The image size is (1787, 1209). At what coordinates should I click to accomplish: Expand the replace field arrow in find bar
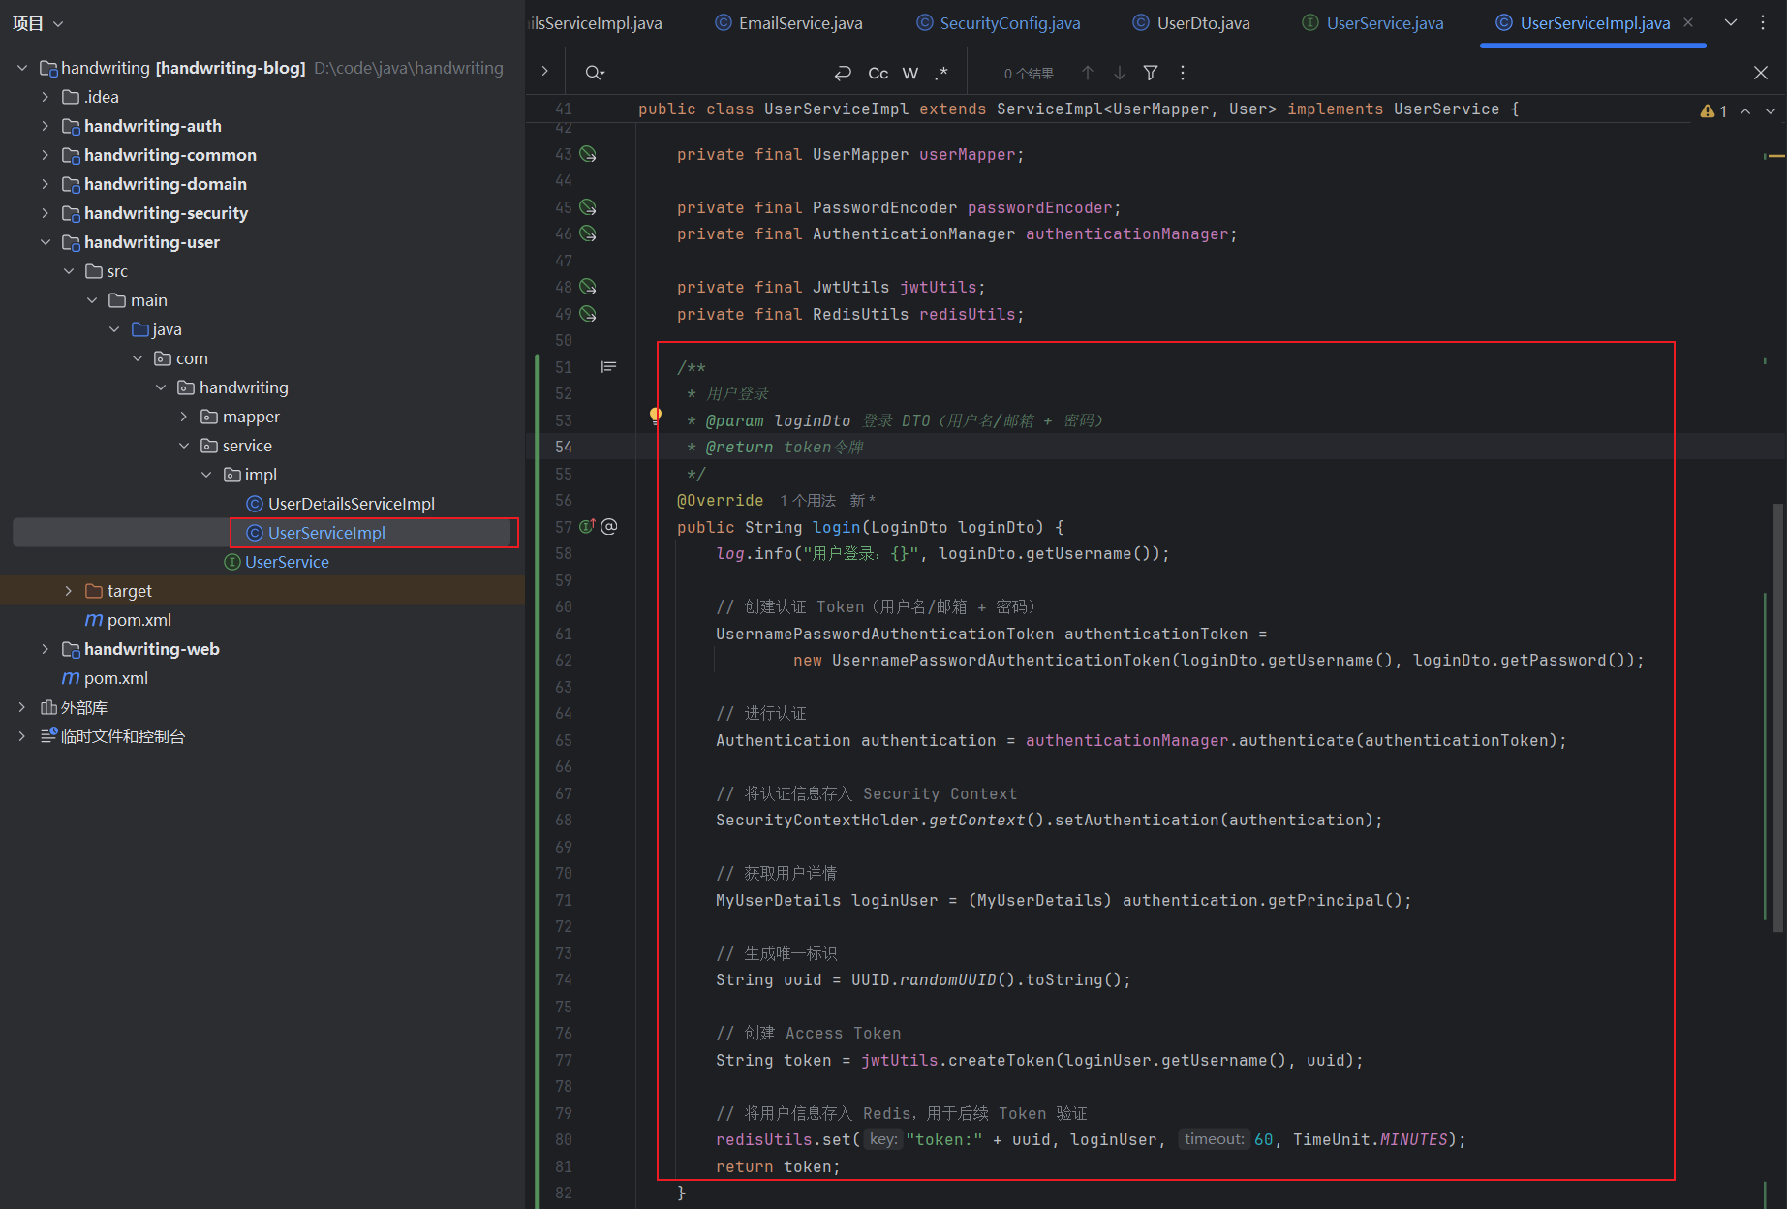pyautogui.click(x=545, y=71)
